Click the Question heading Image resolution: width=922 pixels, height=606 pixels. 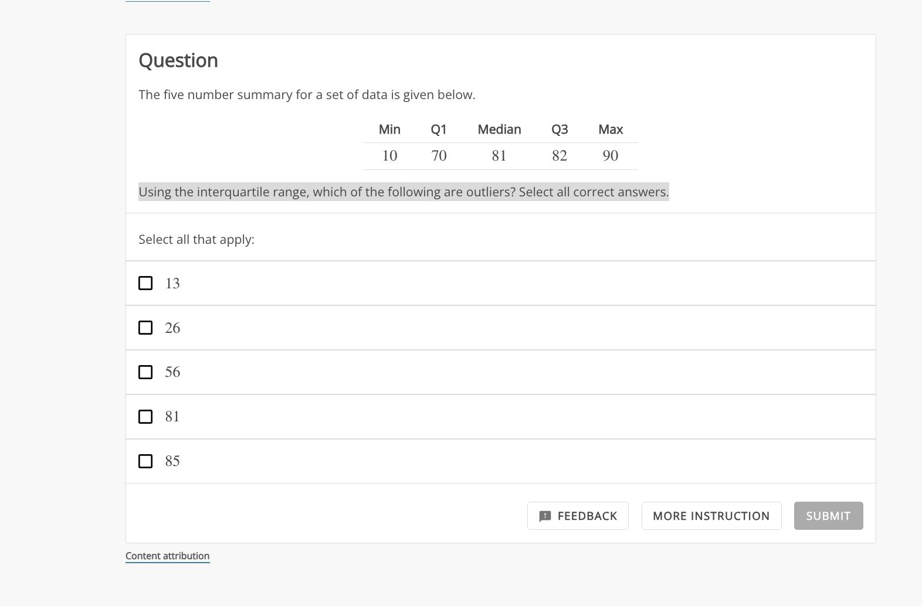coord(178,60)
